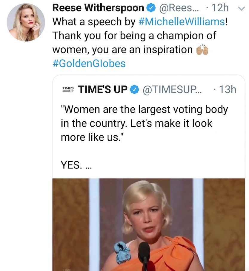Open the #GoldenGlobes hashtag link
Viewport: 249px width, 271px height.
tap(89, 63)
